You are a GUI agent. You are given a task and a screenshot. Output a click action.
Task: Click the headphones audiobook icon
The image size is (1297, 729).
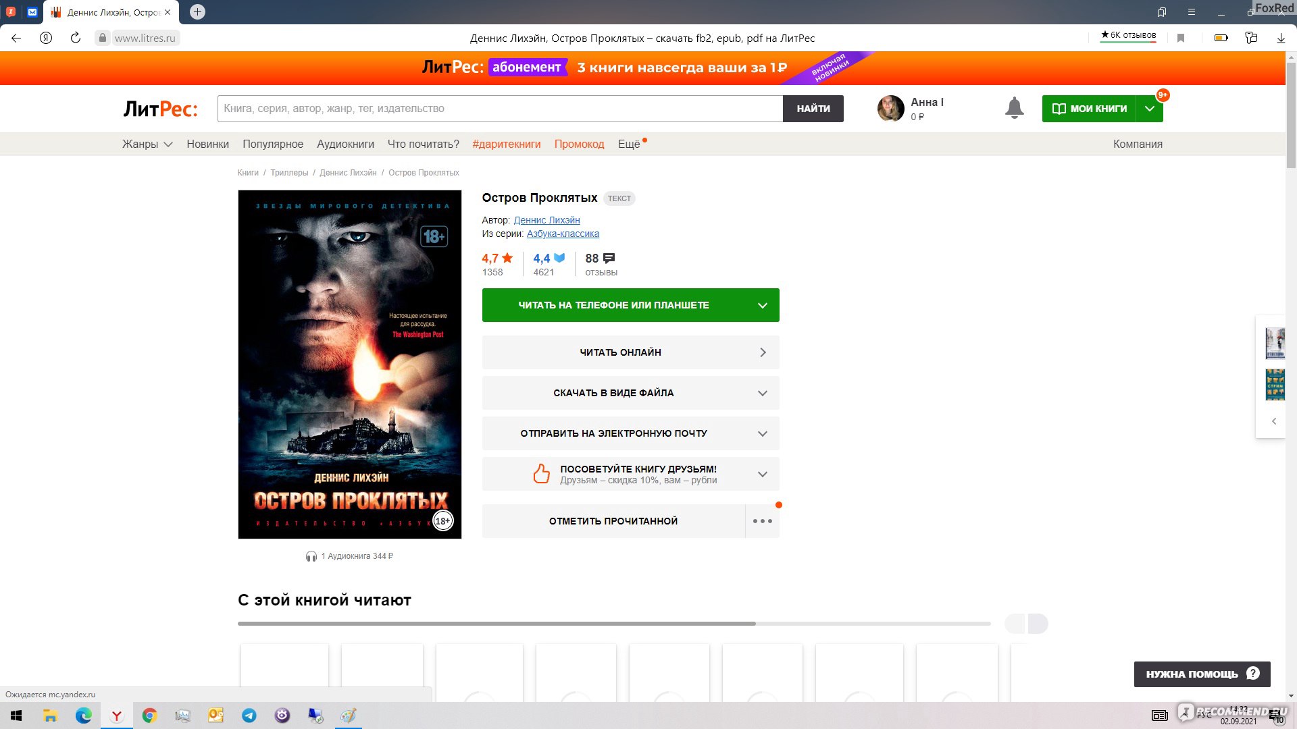pyautogui.click(x=311, y=556)
